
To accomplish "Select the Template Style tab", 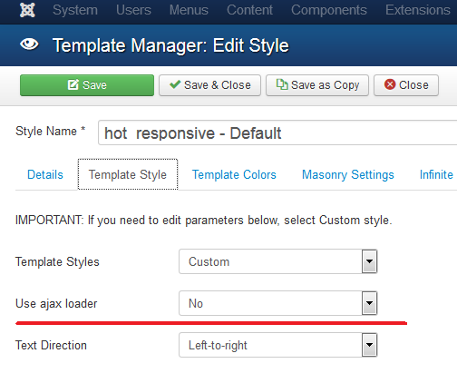I will coord(128,174).
